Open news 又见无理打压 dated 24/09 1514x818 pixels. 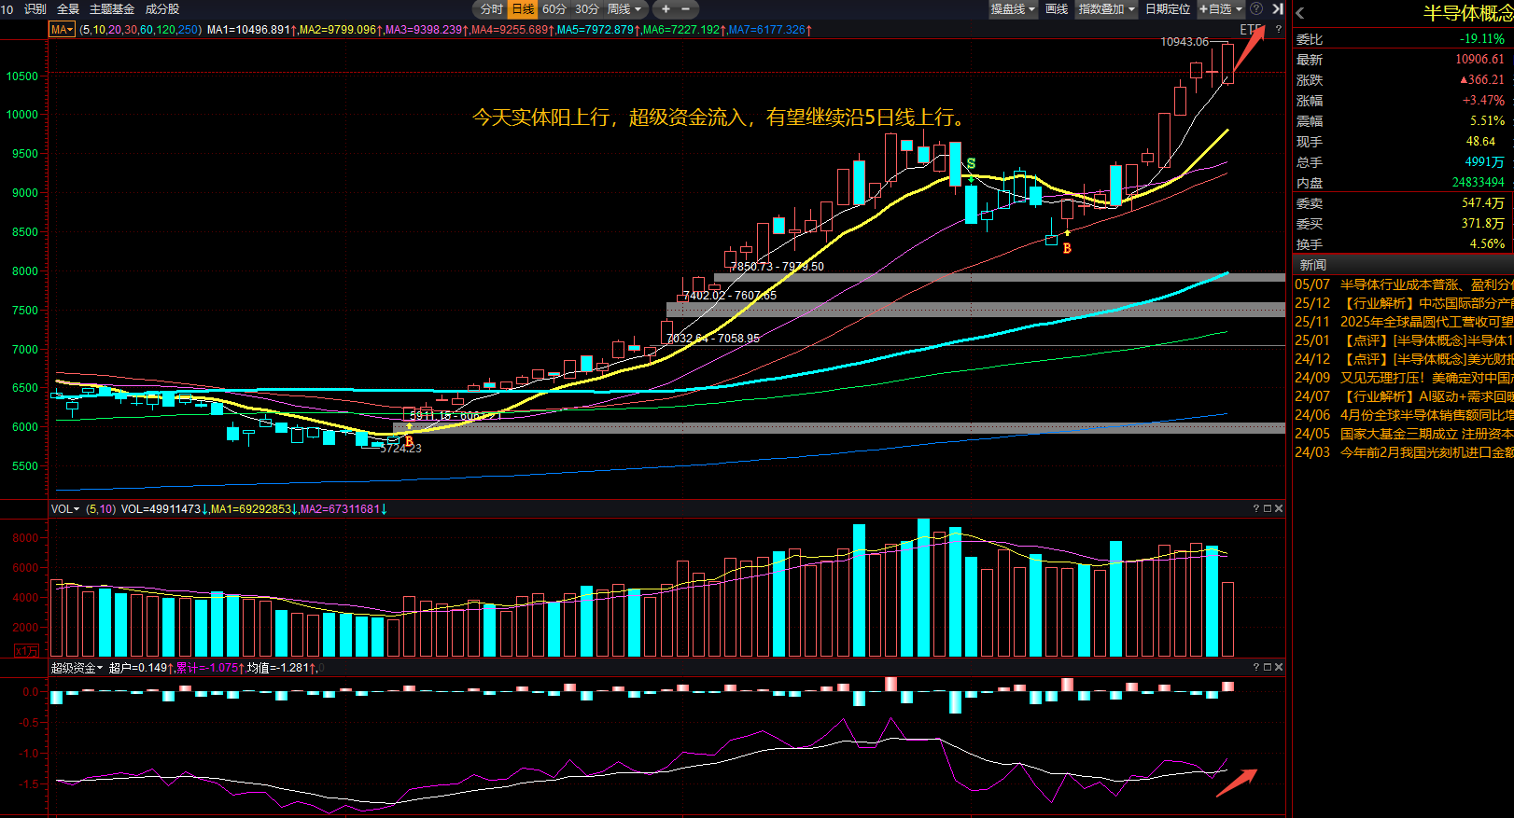coord(1403,378)
